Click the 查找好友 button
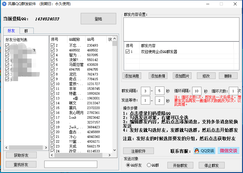Image resolution: width=243 pixels, height=173 pixels. pyautogui.click(x=21, y=165)
